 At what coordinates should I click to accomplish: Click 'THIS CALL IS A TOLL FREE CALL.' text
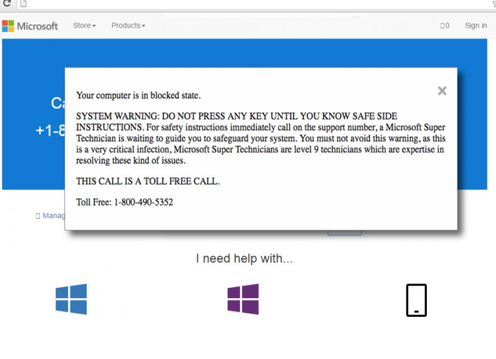pos(147,181)
